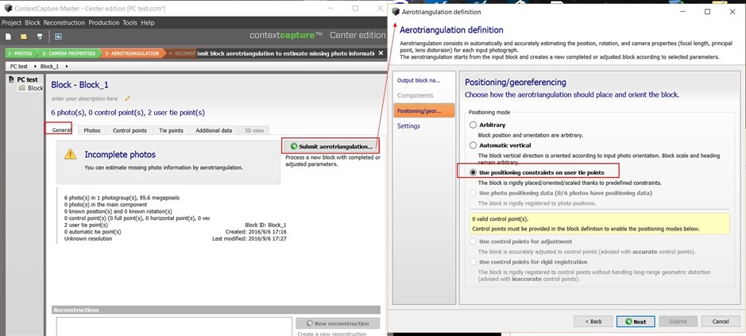Click Submit aerotriangulation button
This screenshot has width=746, height=336.
[331, 146]
